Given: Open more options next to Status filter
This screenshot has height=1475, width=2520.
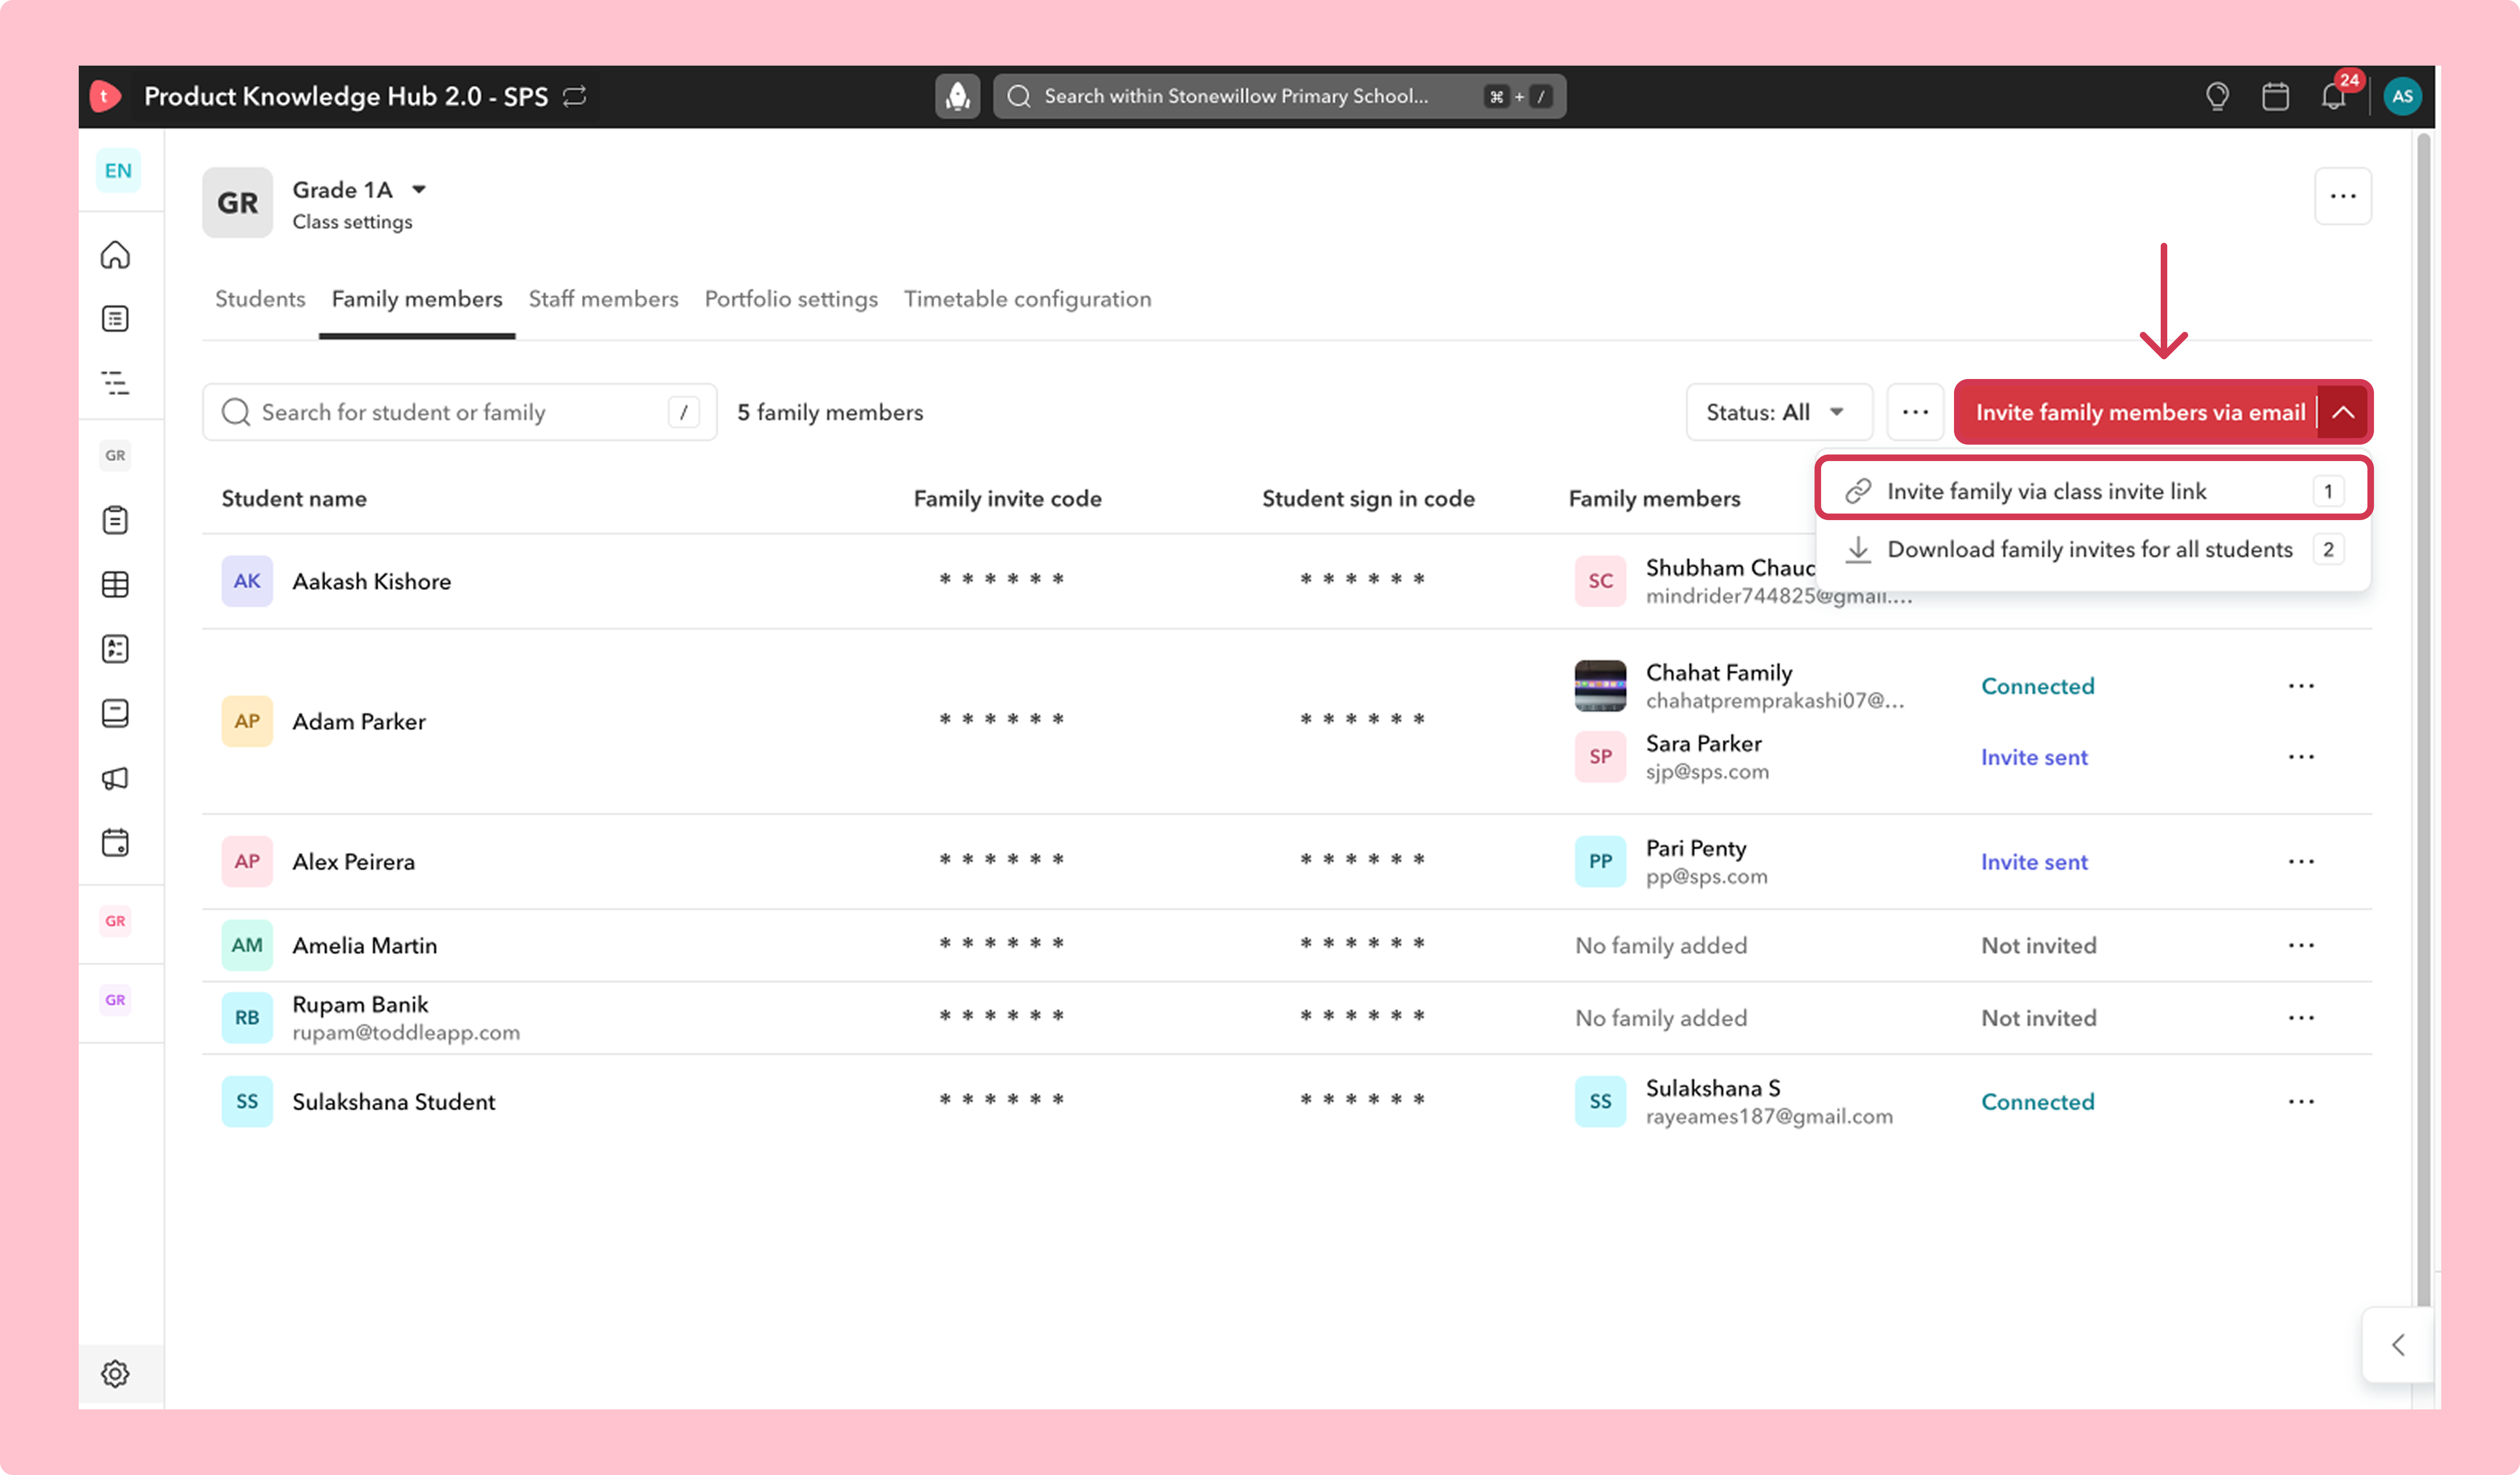Looking at the screenshot, I should point(1915,412).
